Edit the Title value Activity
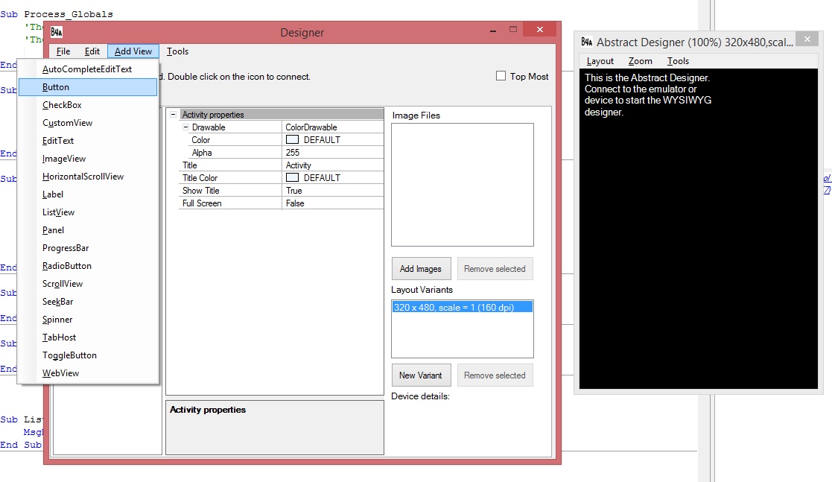 pyautogui.click(x=333, y=165)
